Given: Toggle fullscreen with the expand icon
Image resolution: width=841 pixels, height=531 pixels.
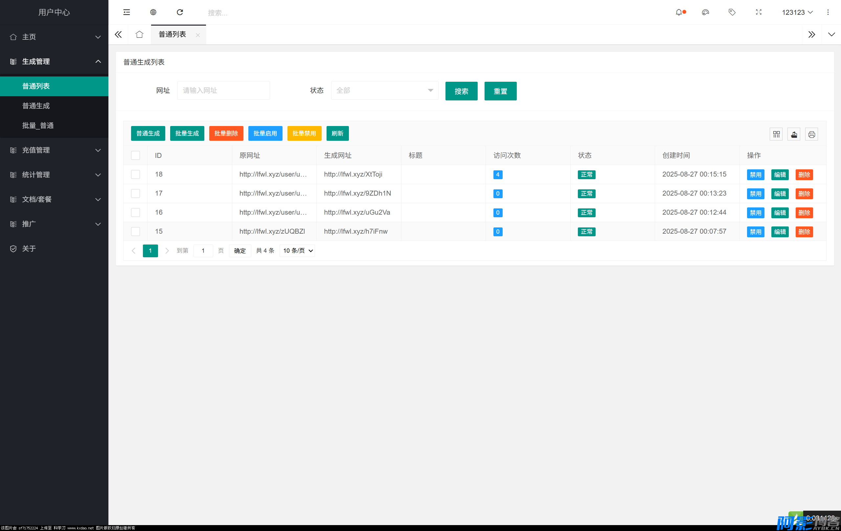Looking at the screenshot, I should [758, 12].
